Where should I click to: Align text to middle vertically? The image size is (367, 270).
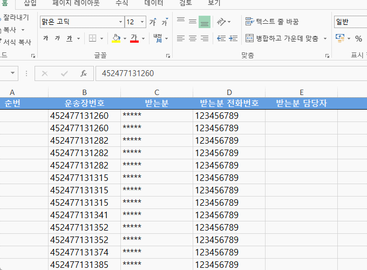click(193, 22)
